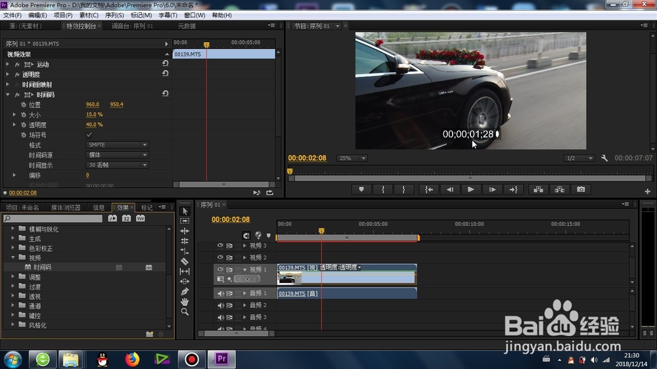This screenshot has height=369, width=657.
Task: Filter effects by 32-bit color badge
Action: coord(126,218)
